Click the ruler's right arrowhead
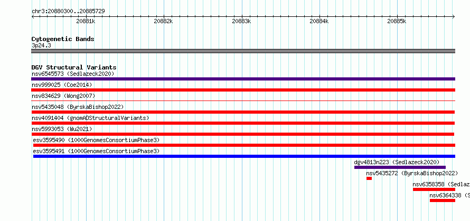Viewport: 470px width, 221px height. pyautogui.click(x=454, y=17)
